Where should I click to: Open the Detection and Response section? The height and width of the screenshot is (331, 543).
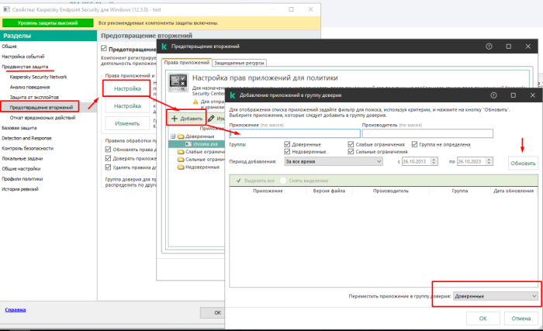tap(26, 138)
